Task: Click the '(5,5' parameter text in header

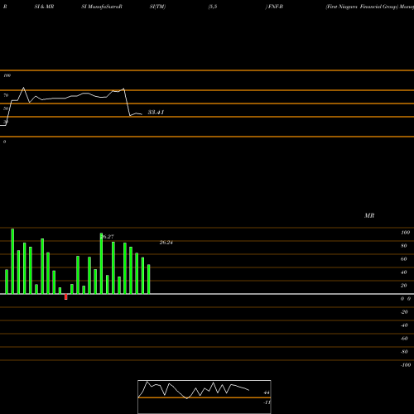Action: point(213,7)
